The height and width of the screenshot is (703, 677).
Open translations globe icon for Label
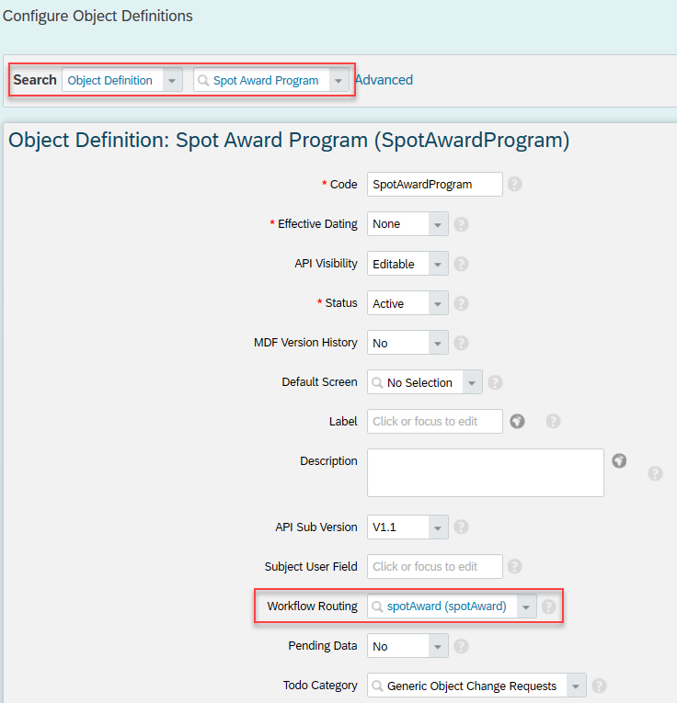517,421
